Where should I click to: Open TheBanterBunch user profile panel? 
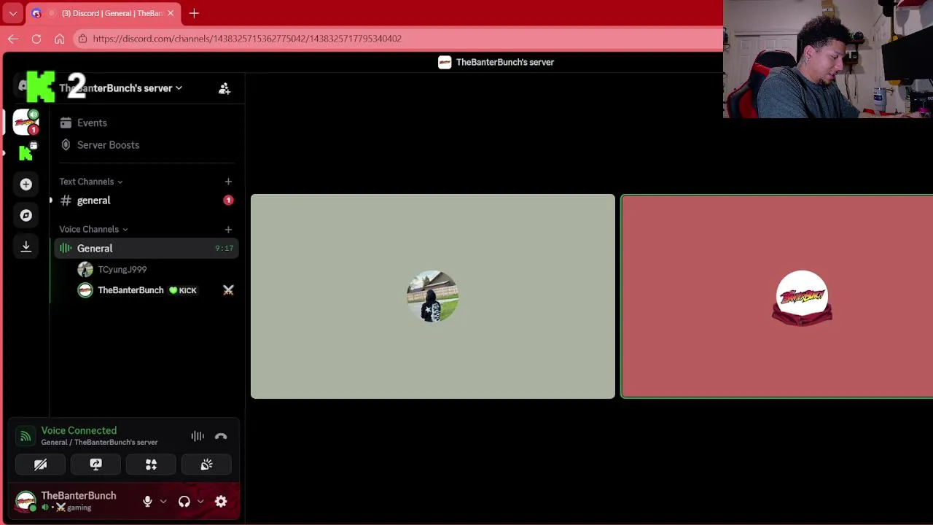67,501
